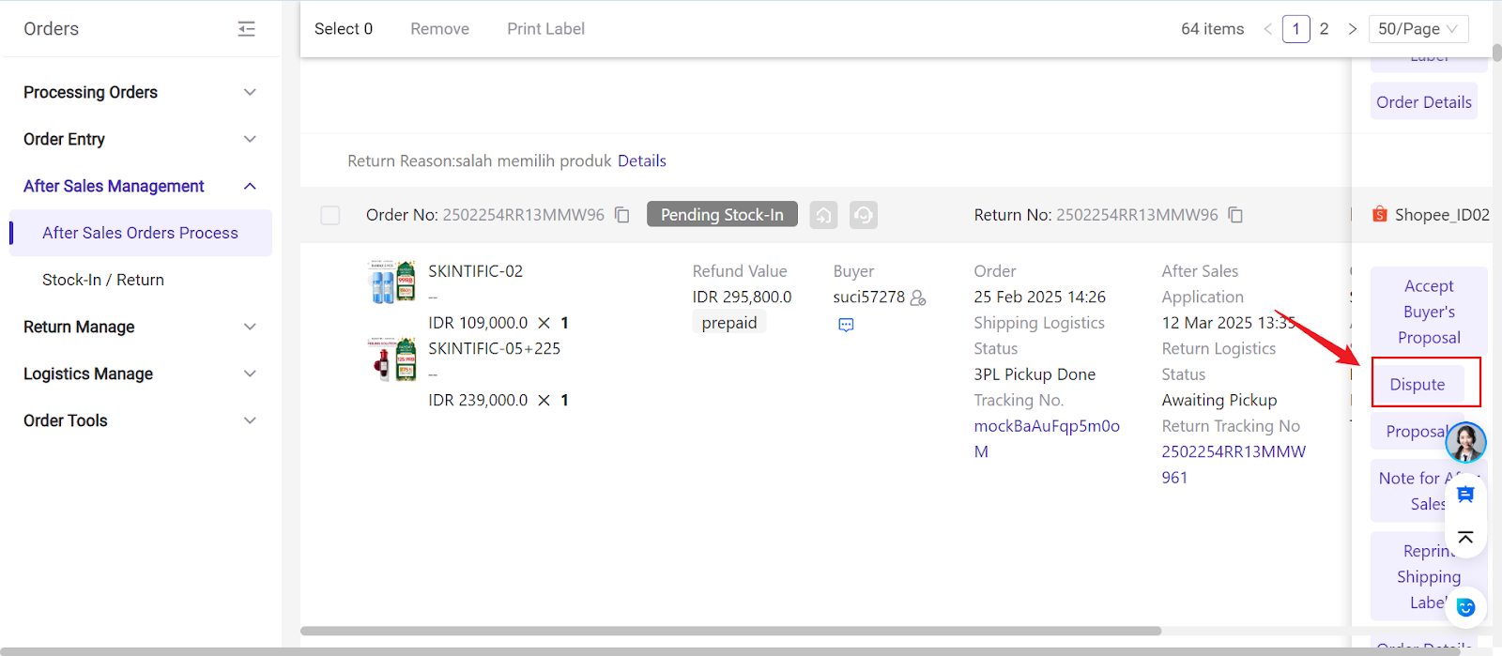Click the Pending Stock-In status tag
The height and width of the screenshot is (656, 1502).
pos(722,215)
